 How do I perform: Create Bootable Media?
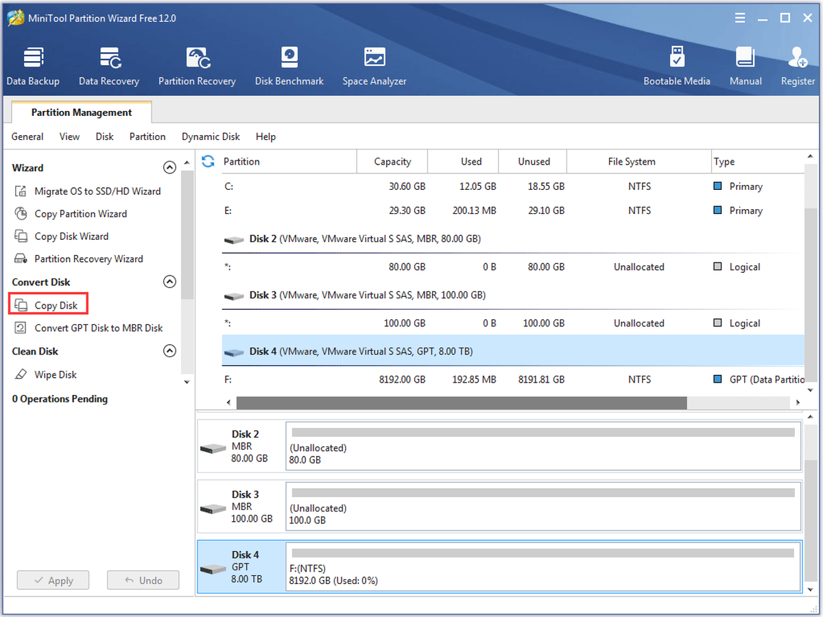click(x=677, y=66)
